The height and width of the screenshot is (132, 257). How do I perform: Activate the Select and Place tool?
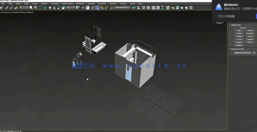[63, 8]
